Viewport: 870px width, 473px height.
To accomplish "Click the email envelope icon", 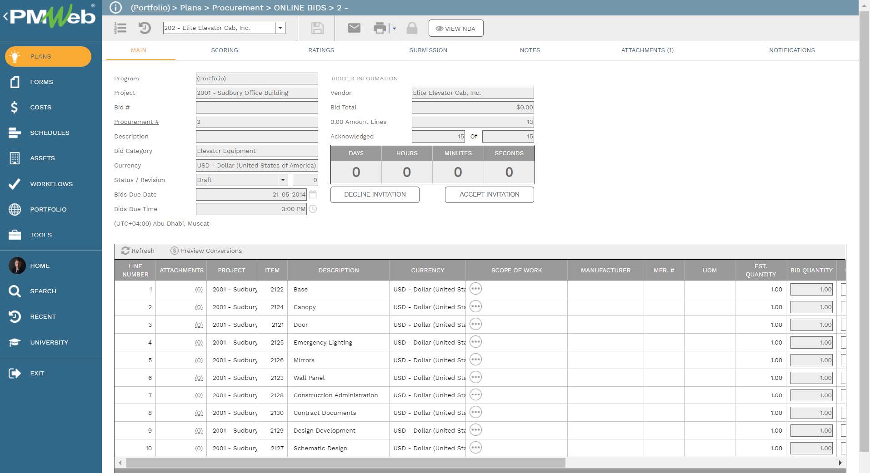I will (x=354, y=28).
